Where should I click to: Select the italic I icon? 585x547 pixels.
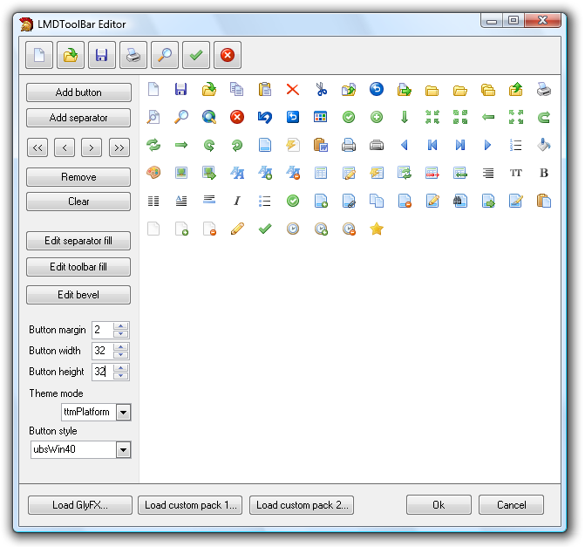[x=237, y=201]
